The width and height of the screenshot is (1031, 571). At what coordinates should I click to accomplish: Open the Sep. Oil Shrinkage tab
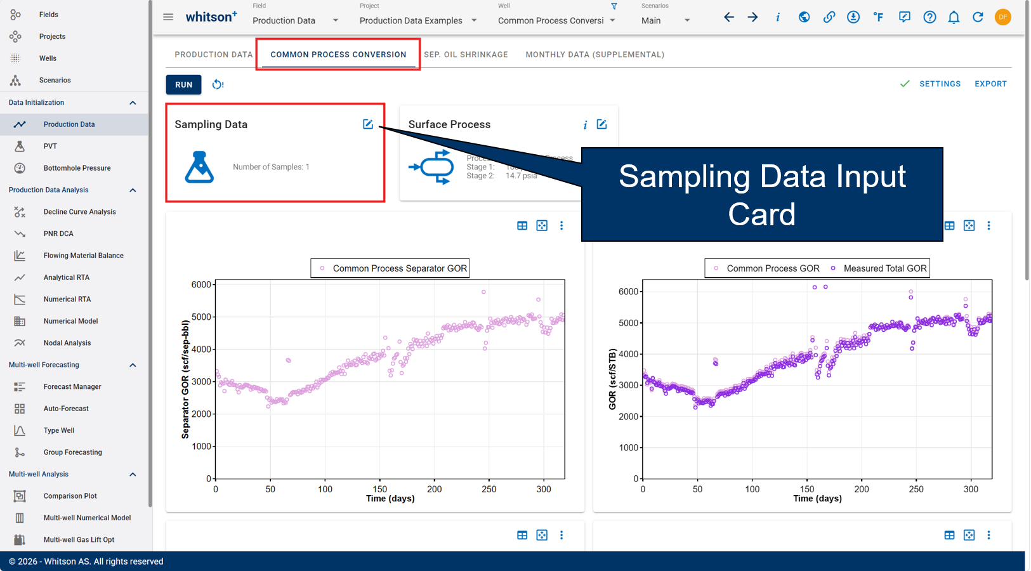[466, 55]
